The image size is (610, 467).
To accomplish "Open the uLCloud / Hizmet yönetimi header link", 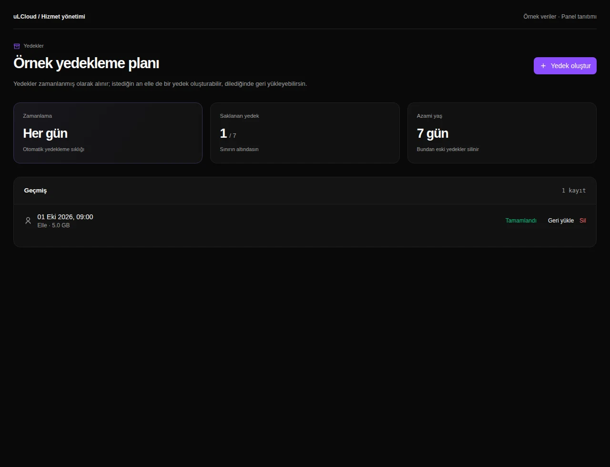I will tap(49, 17).
